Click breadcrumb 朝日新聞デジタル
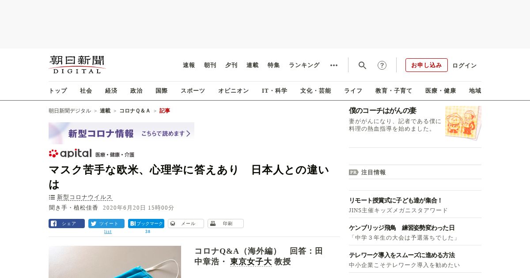530x278 pixels. (x=70, y=111)
